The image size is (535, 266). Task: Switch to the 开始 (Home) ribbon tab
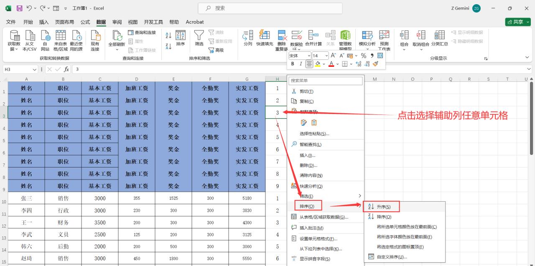coord(28,22)
